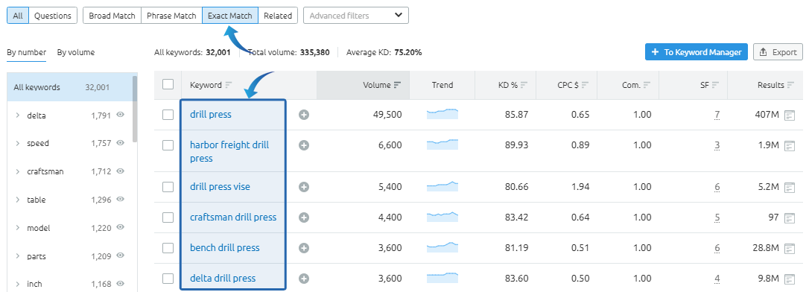Switch to Related keywords tab
This screenshot has width=809, height=292.
[278, 16]
